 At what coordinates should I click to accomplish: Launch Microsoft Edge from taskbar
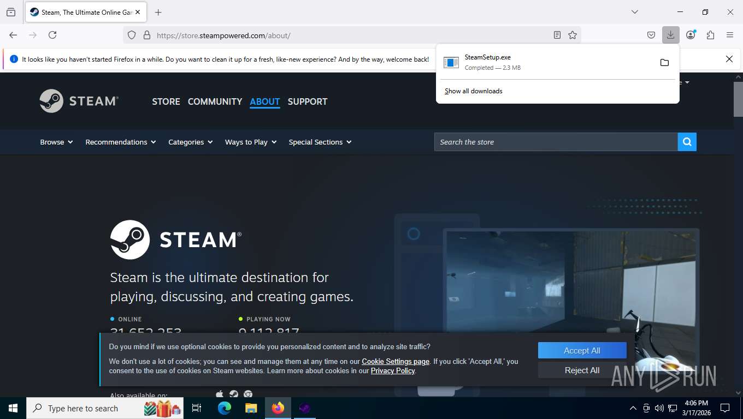pos(225,408)
